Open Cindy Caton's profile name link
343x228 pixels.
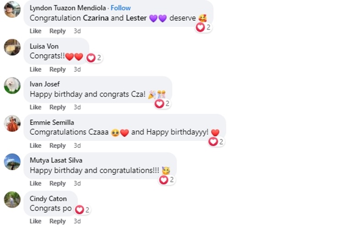pyautogui.click(x=48, y=199)
